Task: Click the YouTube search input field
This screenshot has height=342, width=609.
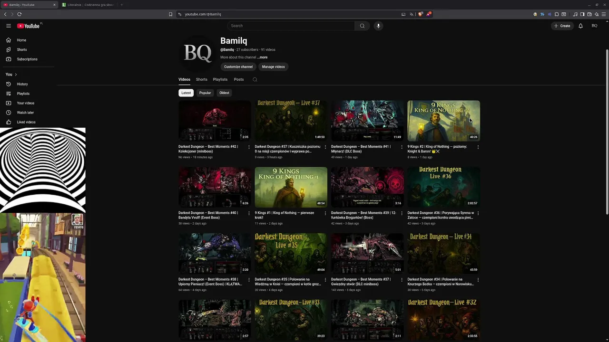Action: tap(291, 26)
